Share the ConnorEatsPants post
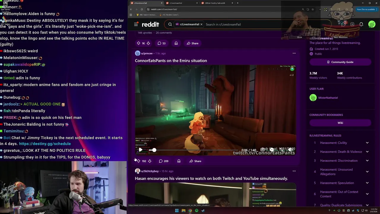This screenshot has width=380, height=214. point(195,161)
